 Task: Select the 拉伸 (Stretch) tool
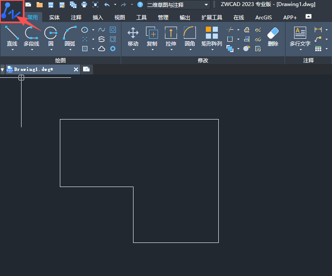(171, 37)
